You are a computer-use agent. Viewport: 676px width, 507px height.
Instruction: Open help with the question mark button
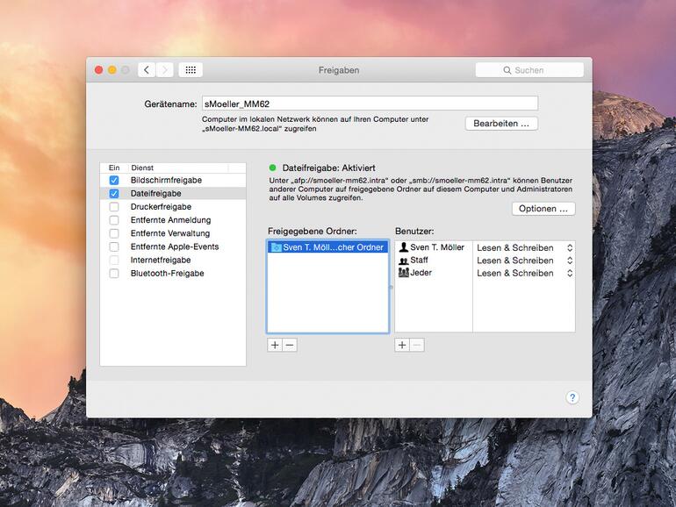(x=572, y=397)
